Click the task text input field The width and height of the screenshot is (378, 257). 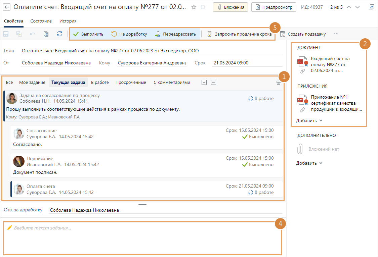pos(143,238)
